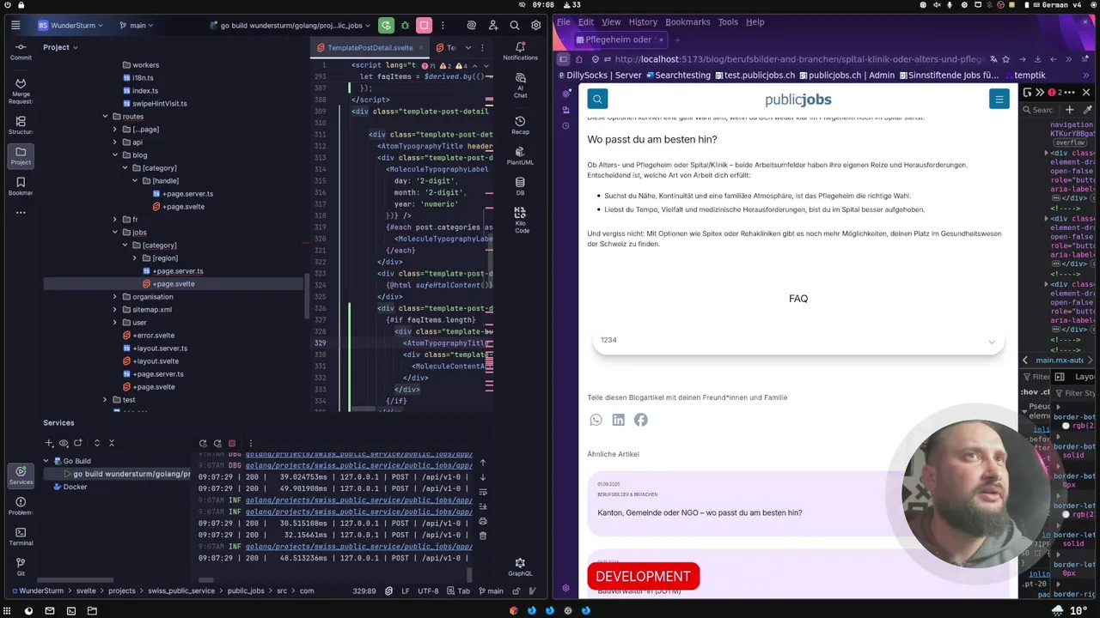Click the Firefox address bar URL
1100x618 pixels.
tap(799, 59)
